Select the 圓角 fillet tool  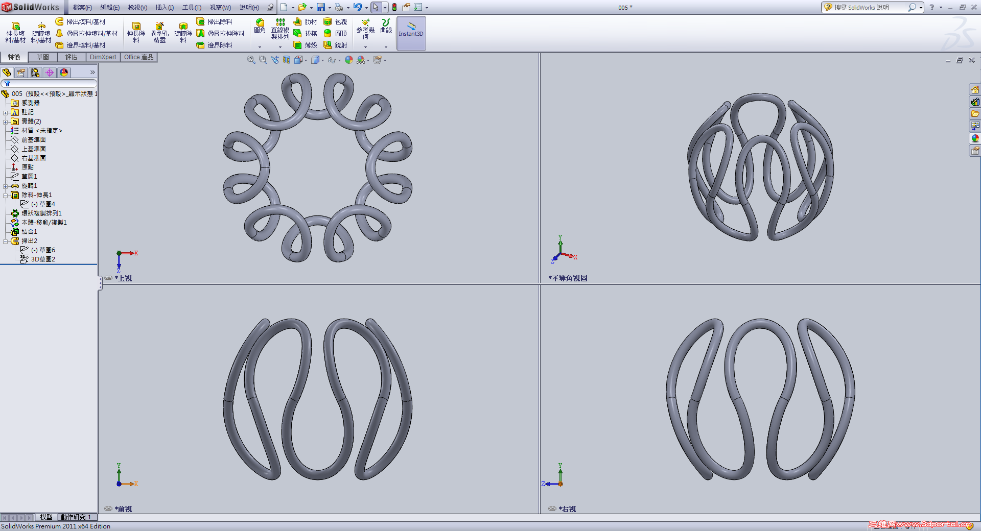point(260,26)
